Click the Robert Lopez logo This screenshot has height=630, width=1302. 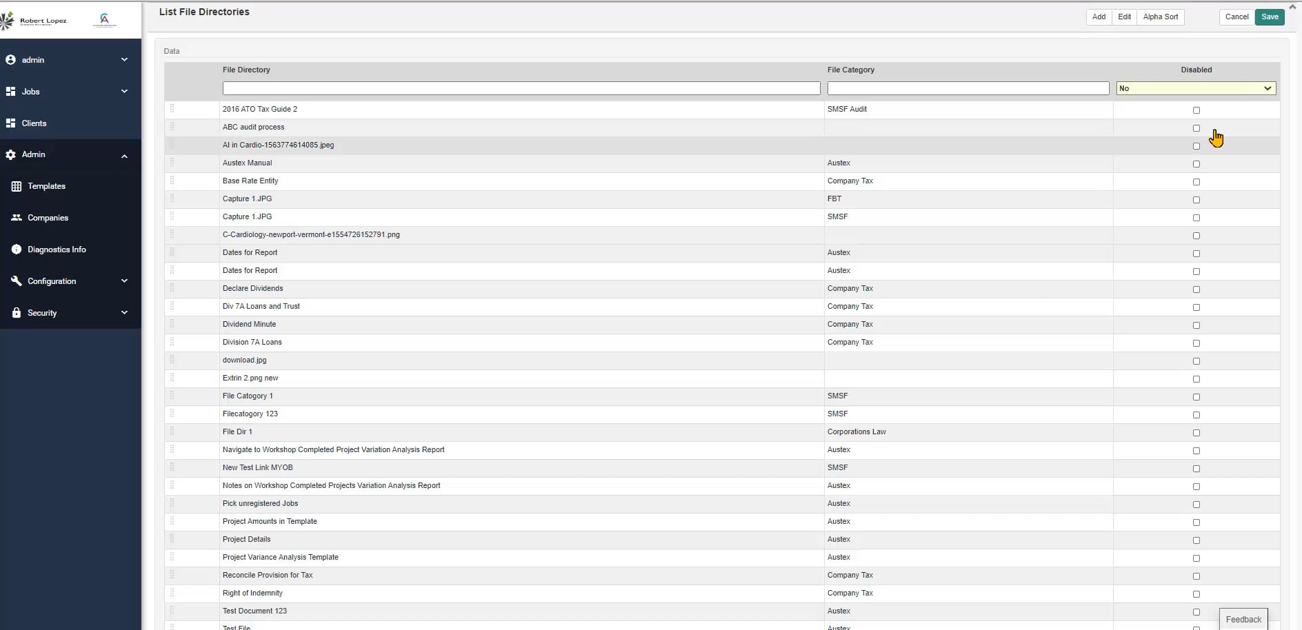point(34,21)
